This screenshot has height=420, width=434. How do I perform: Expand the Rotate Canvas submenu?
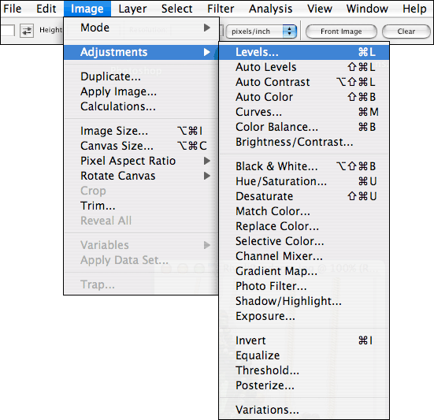click(141, 176)
